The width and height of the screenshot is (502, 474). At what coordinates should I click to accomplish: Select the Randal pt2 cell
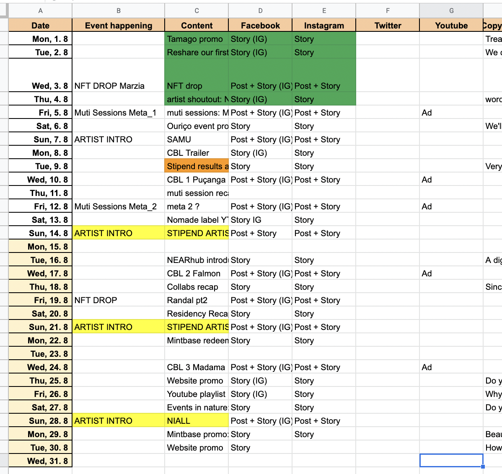coord(197,300)
